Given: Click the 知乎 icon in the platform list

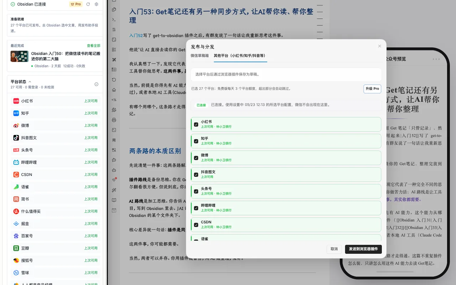Looking at the screenshot, I should click(x=16, y=113).
